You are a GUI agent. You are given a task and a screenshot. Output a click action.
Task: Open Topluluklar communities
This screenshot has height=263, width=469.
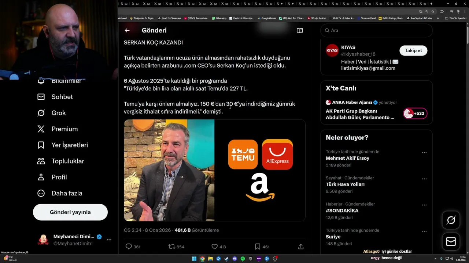61,161
